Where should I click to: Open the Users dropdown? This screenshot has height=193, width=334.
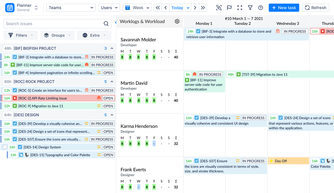click(109, 8)
